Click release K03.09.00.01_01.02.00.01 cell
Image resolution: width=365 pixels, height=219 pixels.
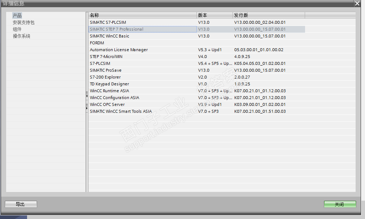point(260,104)
